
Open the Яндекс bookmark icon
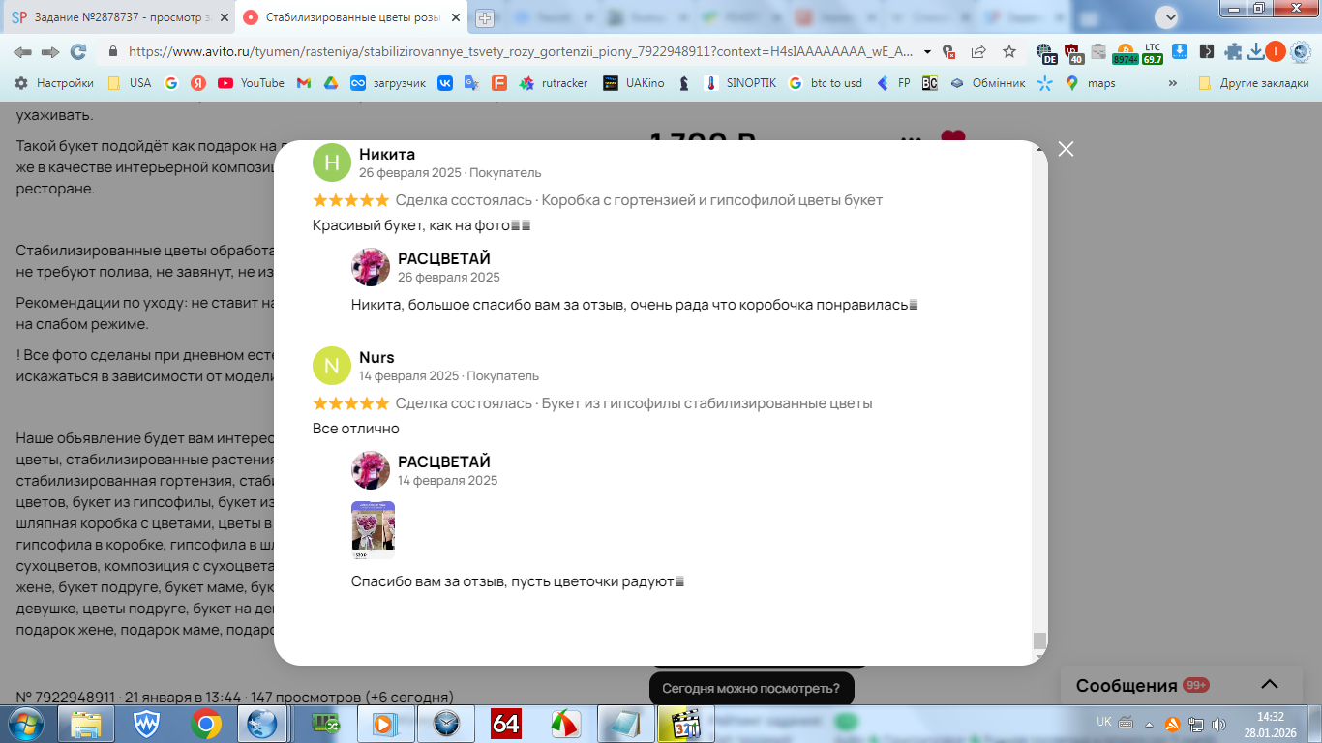click(197, 83)
